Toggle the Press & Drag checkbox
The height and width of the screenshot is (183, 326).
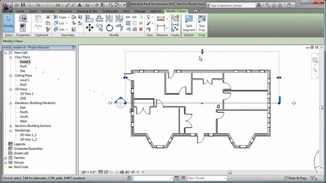tap(286, 178)
